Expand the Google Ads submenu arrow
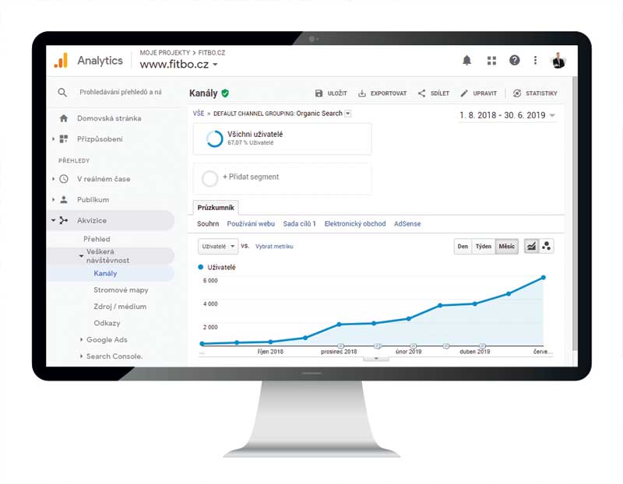Image resolution: width=623 pixels, height=484 pixels. pos(81,340)
